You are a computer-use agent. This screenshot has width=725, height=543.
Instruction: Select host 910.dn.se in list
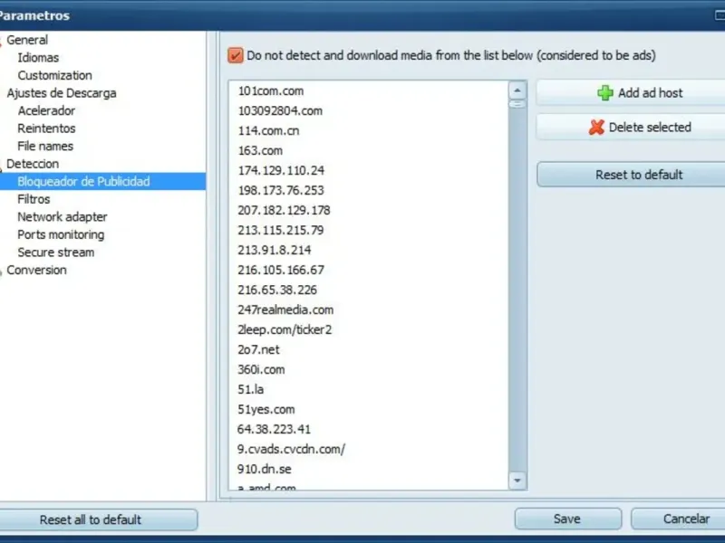(265, 469)
